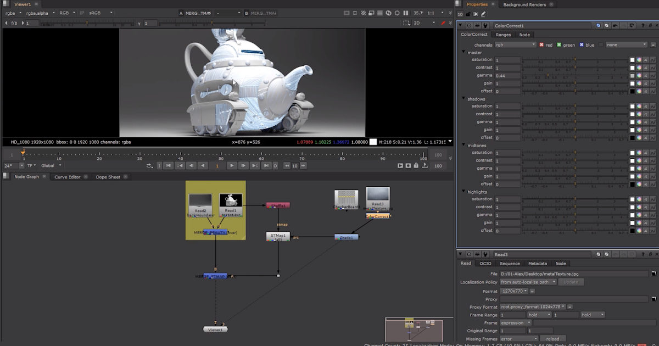Viewport: 659px width, 346px height.
Task: Collapse the shadows section
Action: [463, 99]
